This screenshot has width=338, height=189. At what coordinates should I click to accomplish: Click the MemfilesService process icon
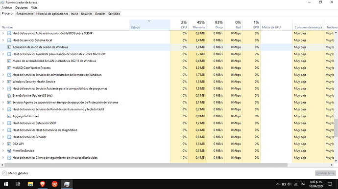pos(9,151)
